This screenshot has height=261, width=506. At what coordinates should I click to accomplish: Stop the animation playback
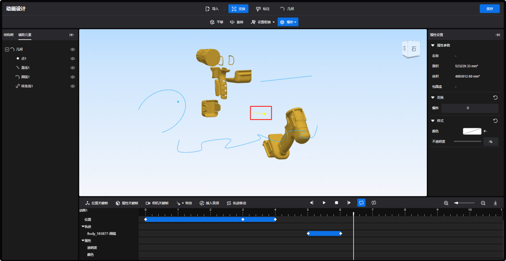click(x=337, y=203)
